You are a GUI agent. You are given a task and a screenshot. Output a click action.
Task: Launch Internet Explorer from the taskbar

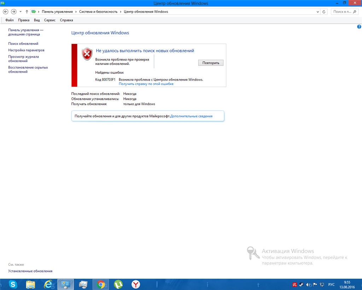tap(48, 284)
